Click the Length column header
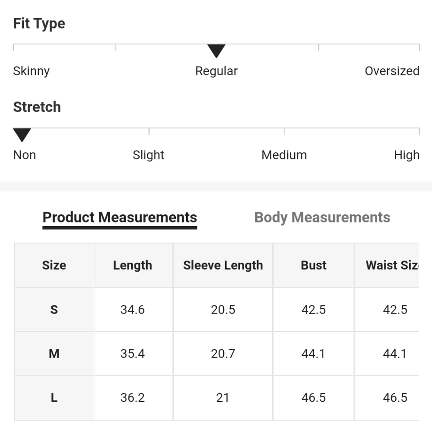This screenshot has height=431, width=432. coord(133,265)
